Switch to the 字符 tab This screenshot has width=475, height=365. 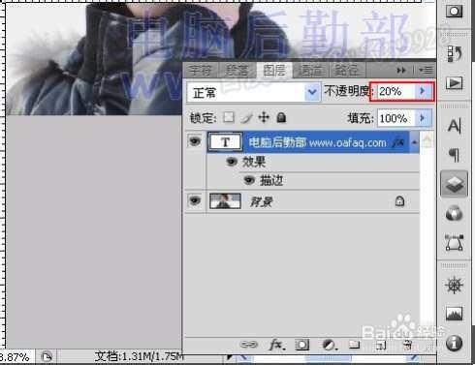tap(201, 71)
